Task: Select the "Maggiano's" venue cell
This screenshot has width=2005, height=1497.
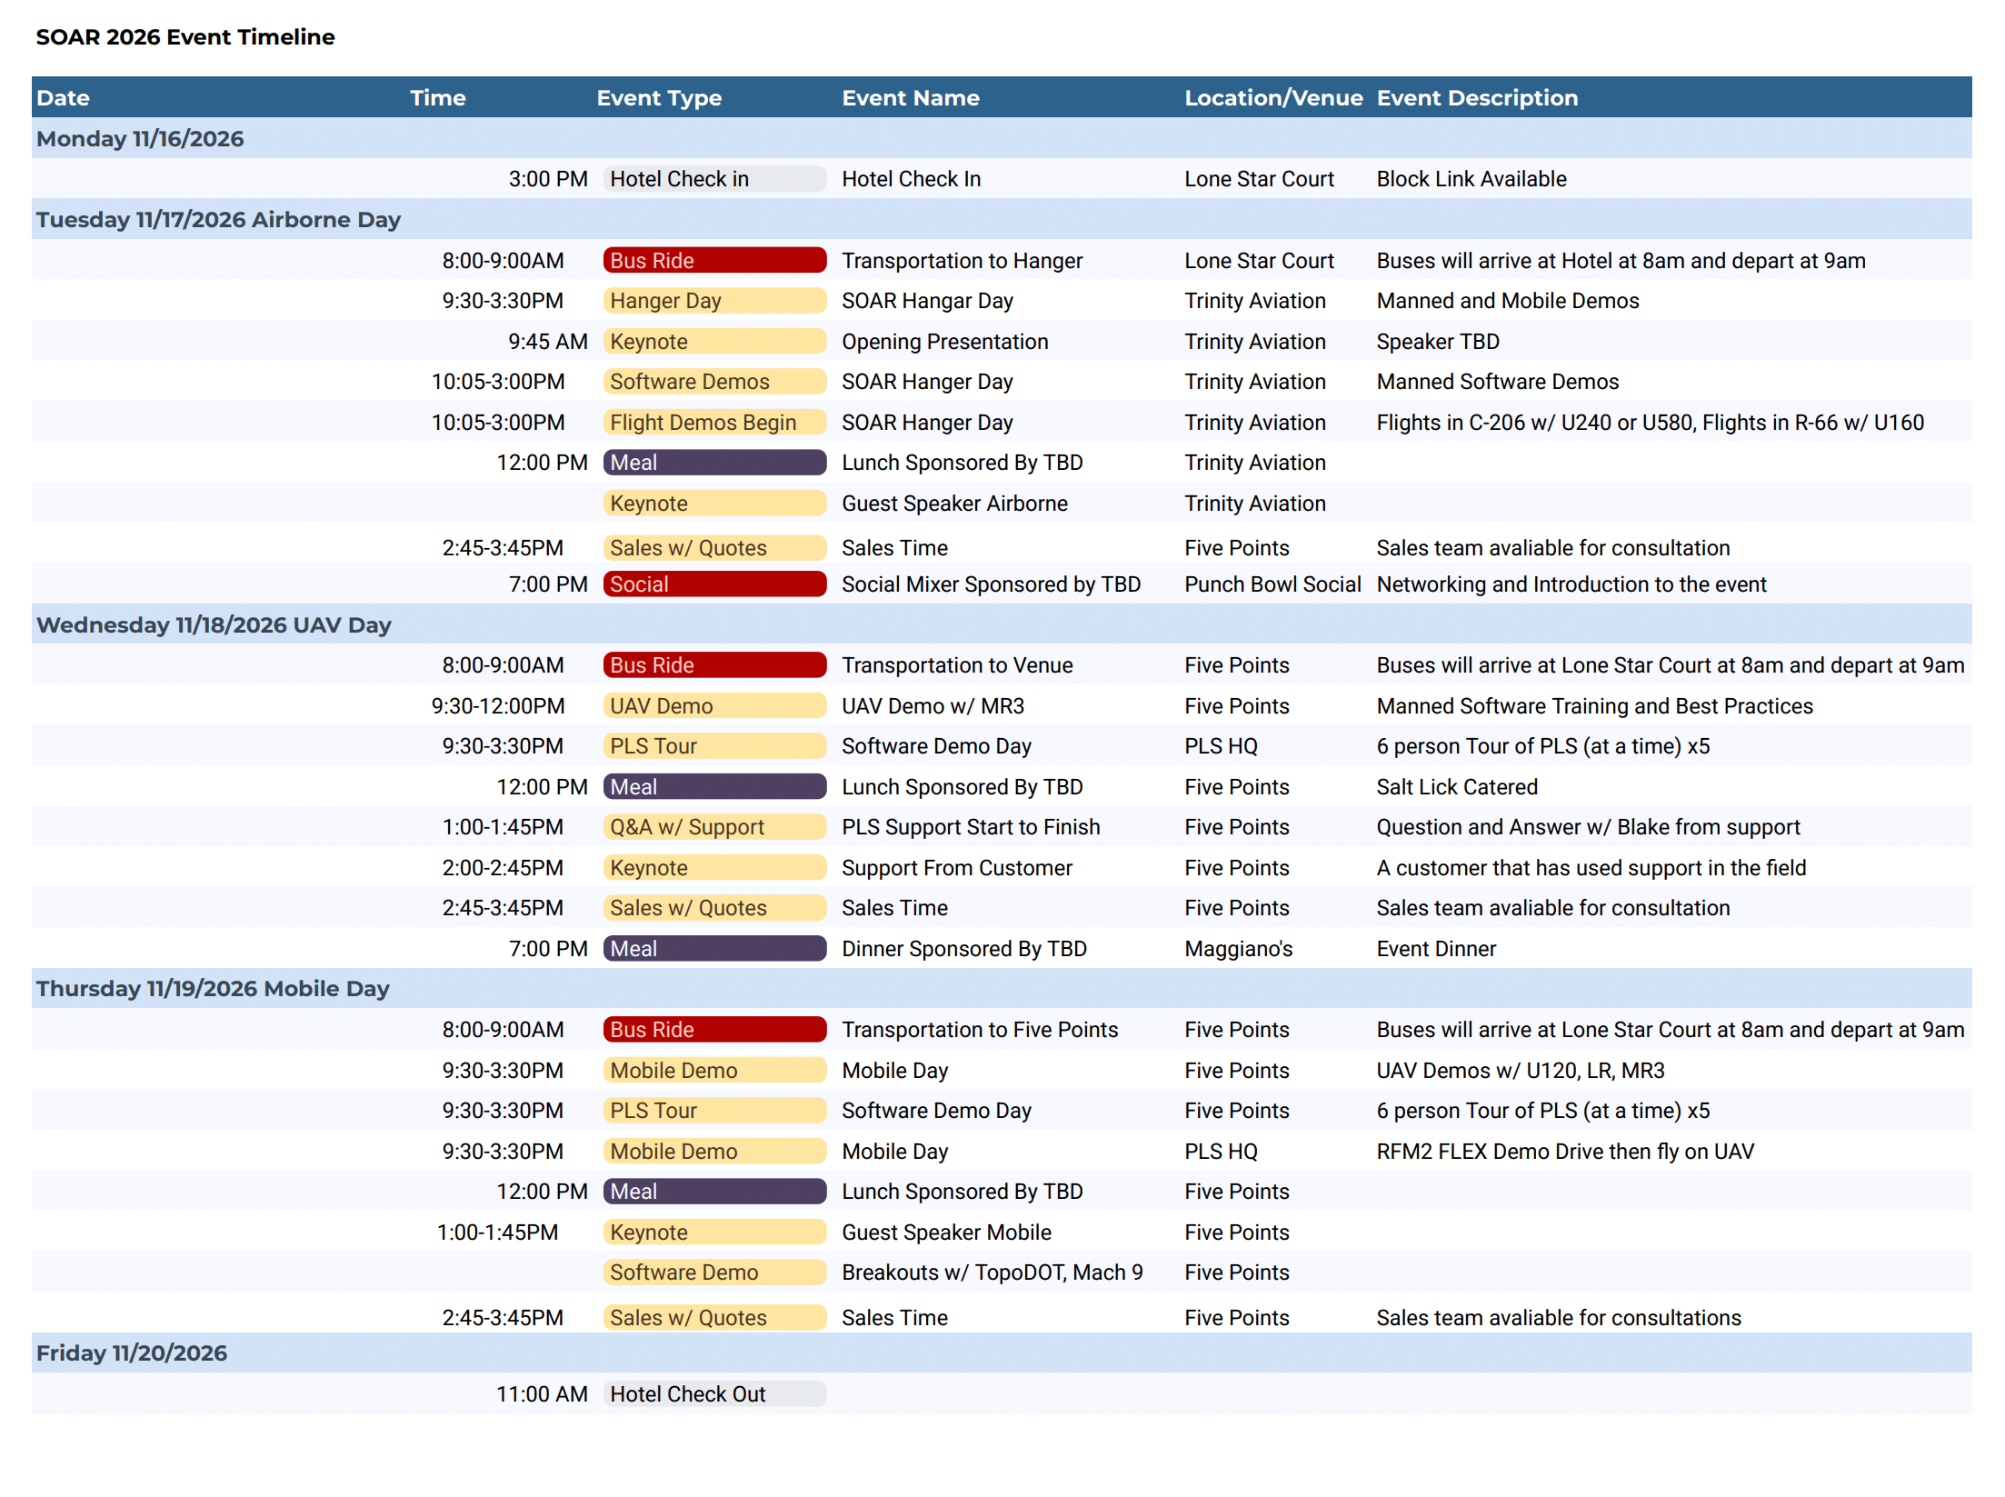Action: (1238, 949)
